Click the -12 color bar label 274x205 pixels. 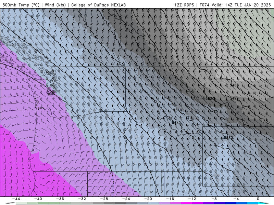pyautogui.click(x=192, y=199)
